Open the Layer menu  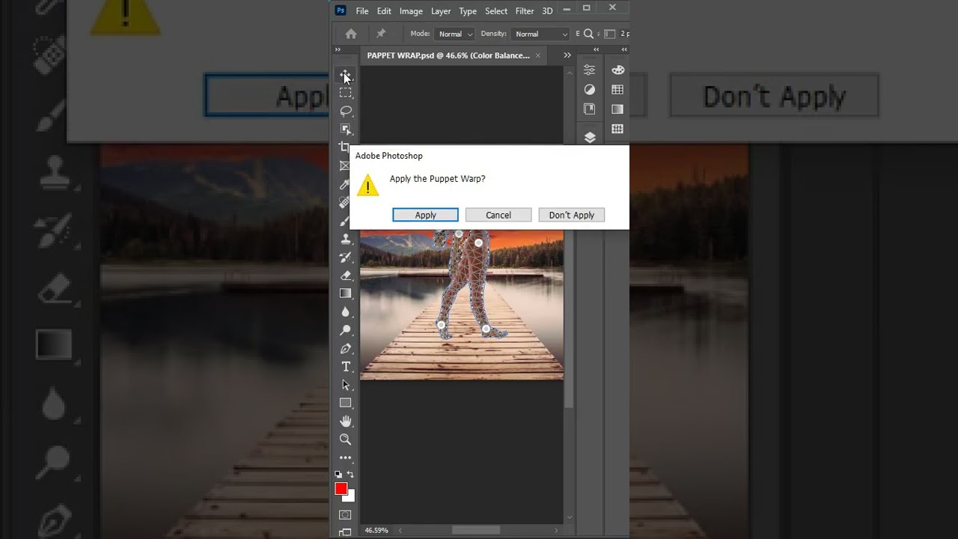click(x=441, y=11)
